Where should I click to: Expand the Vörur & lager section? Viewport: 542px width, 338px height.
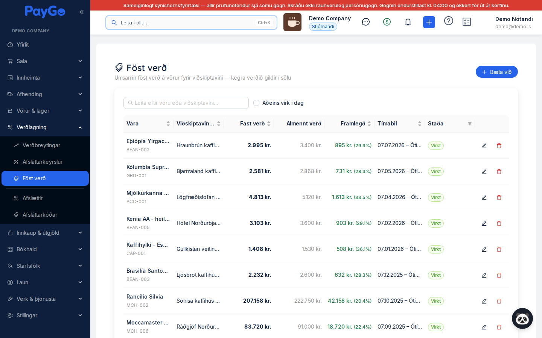45,111
